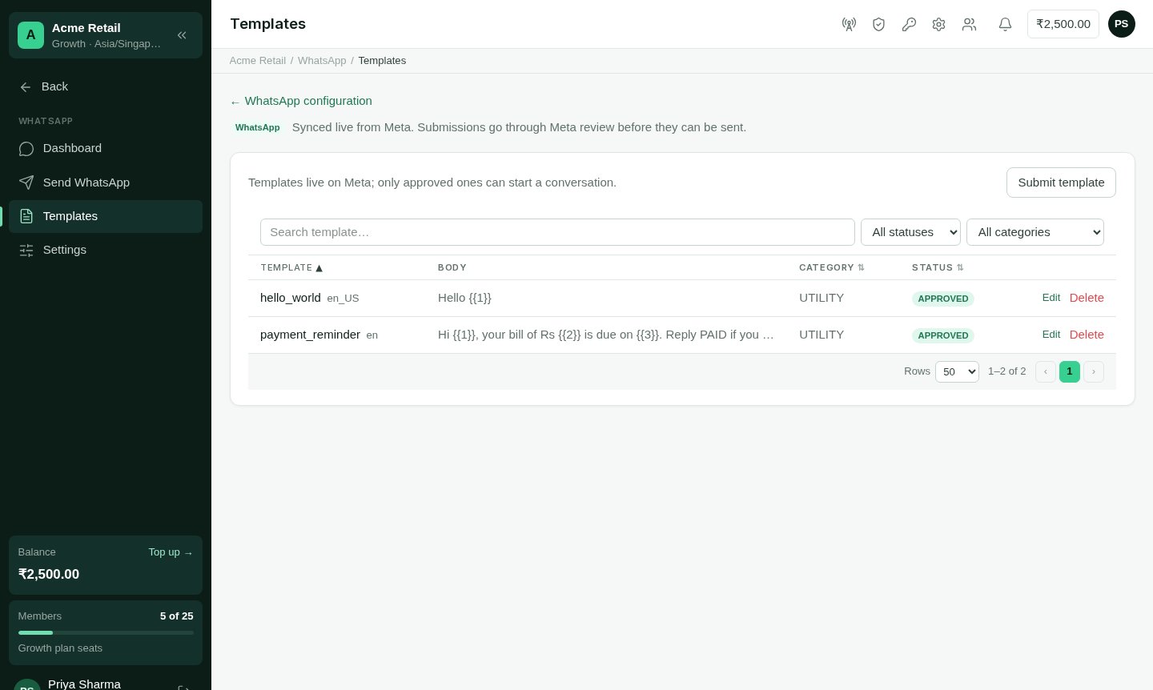The height and width of the screenshot is (690, 1153).
Task: Click the payment_reminder template name
Action: point(310,335)
